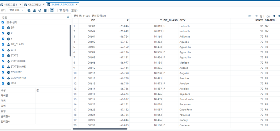Select MSA in the column list
The height and width of the screenshot is (131, 280).
(x=13, y=83)
